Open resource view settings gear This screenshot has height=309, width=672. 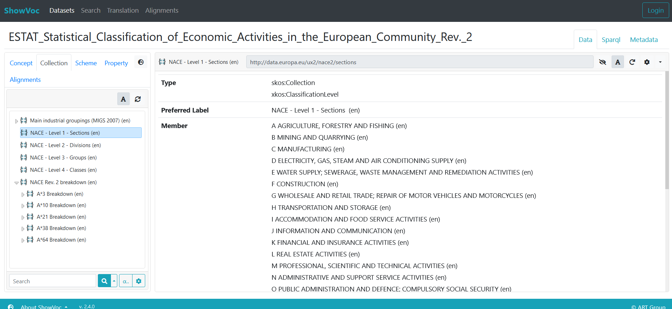pyautogui.click(x=647, y=62)
